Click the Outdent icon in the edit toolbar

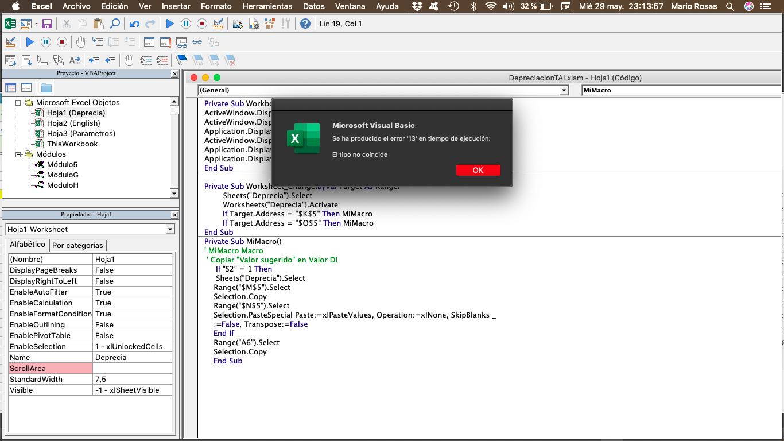pyautogui.click(x=110, y=60)
